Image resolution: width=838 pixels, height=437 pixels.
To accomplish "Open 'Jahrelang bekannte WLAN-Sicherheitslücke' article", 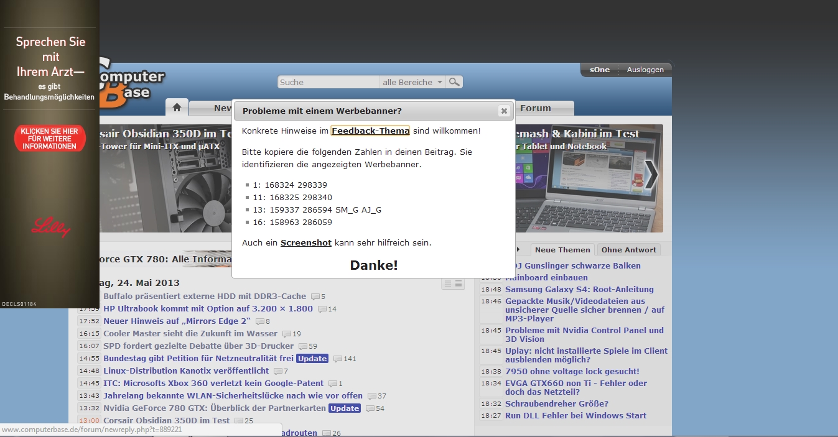I will click(x=233, y=396).
